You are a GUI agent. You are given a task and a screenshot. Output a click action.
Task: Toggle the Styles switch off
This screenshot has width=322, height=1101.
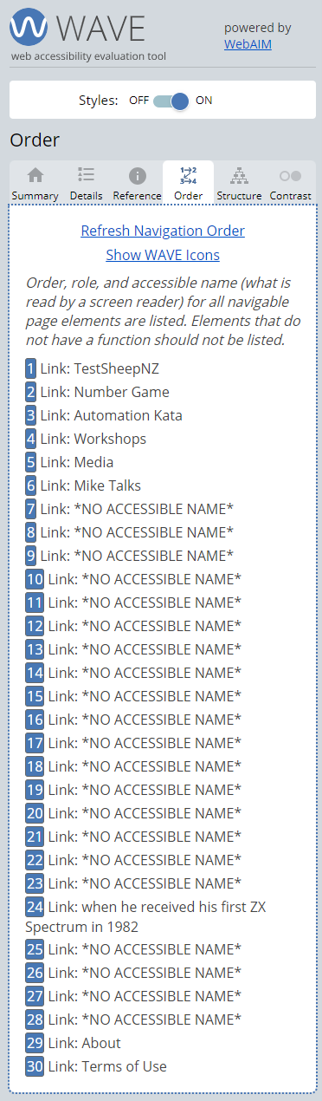pyautogui.click(x=171, y=101)
